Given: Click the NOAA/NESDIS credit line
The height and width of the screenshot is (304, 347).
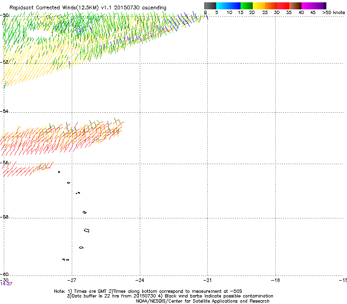Looking at the screenshot, I should click(203, 301).
